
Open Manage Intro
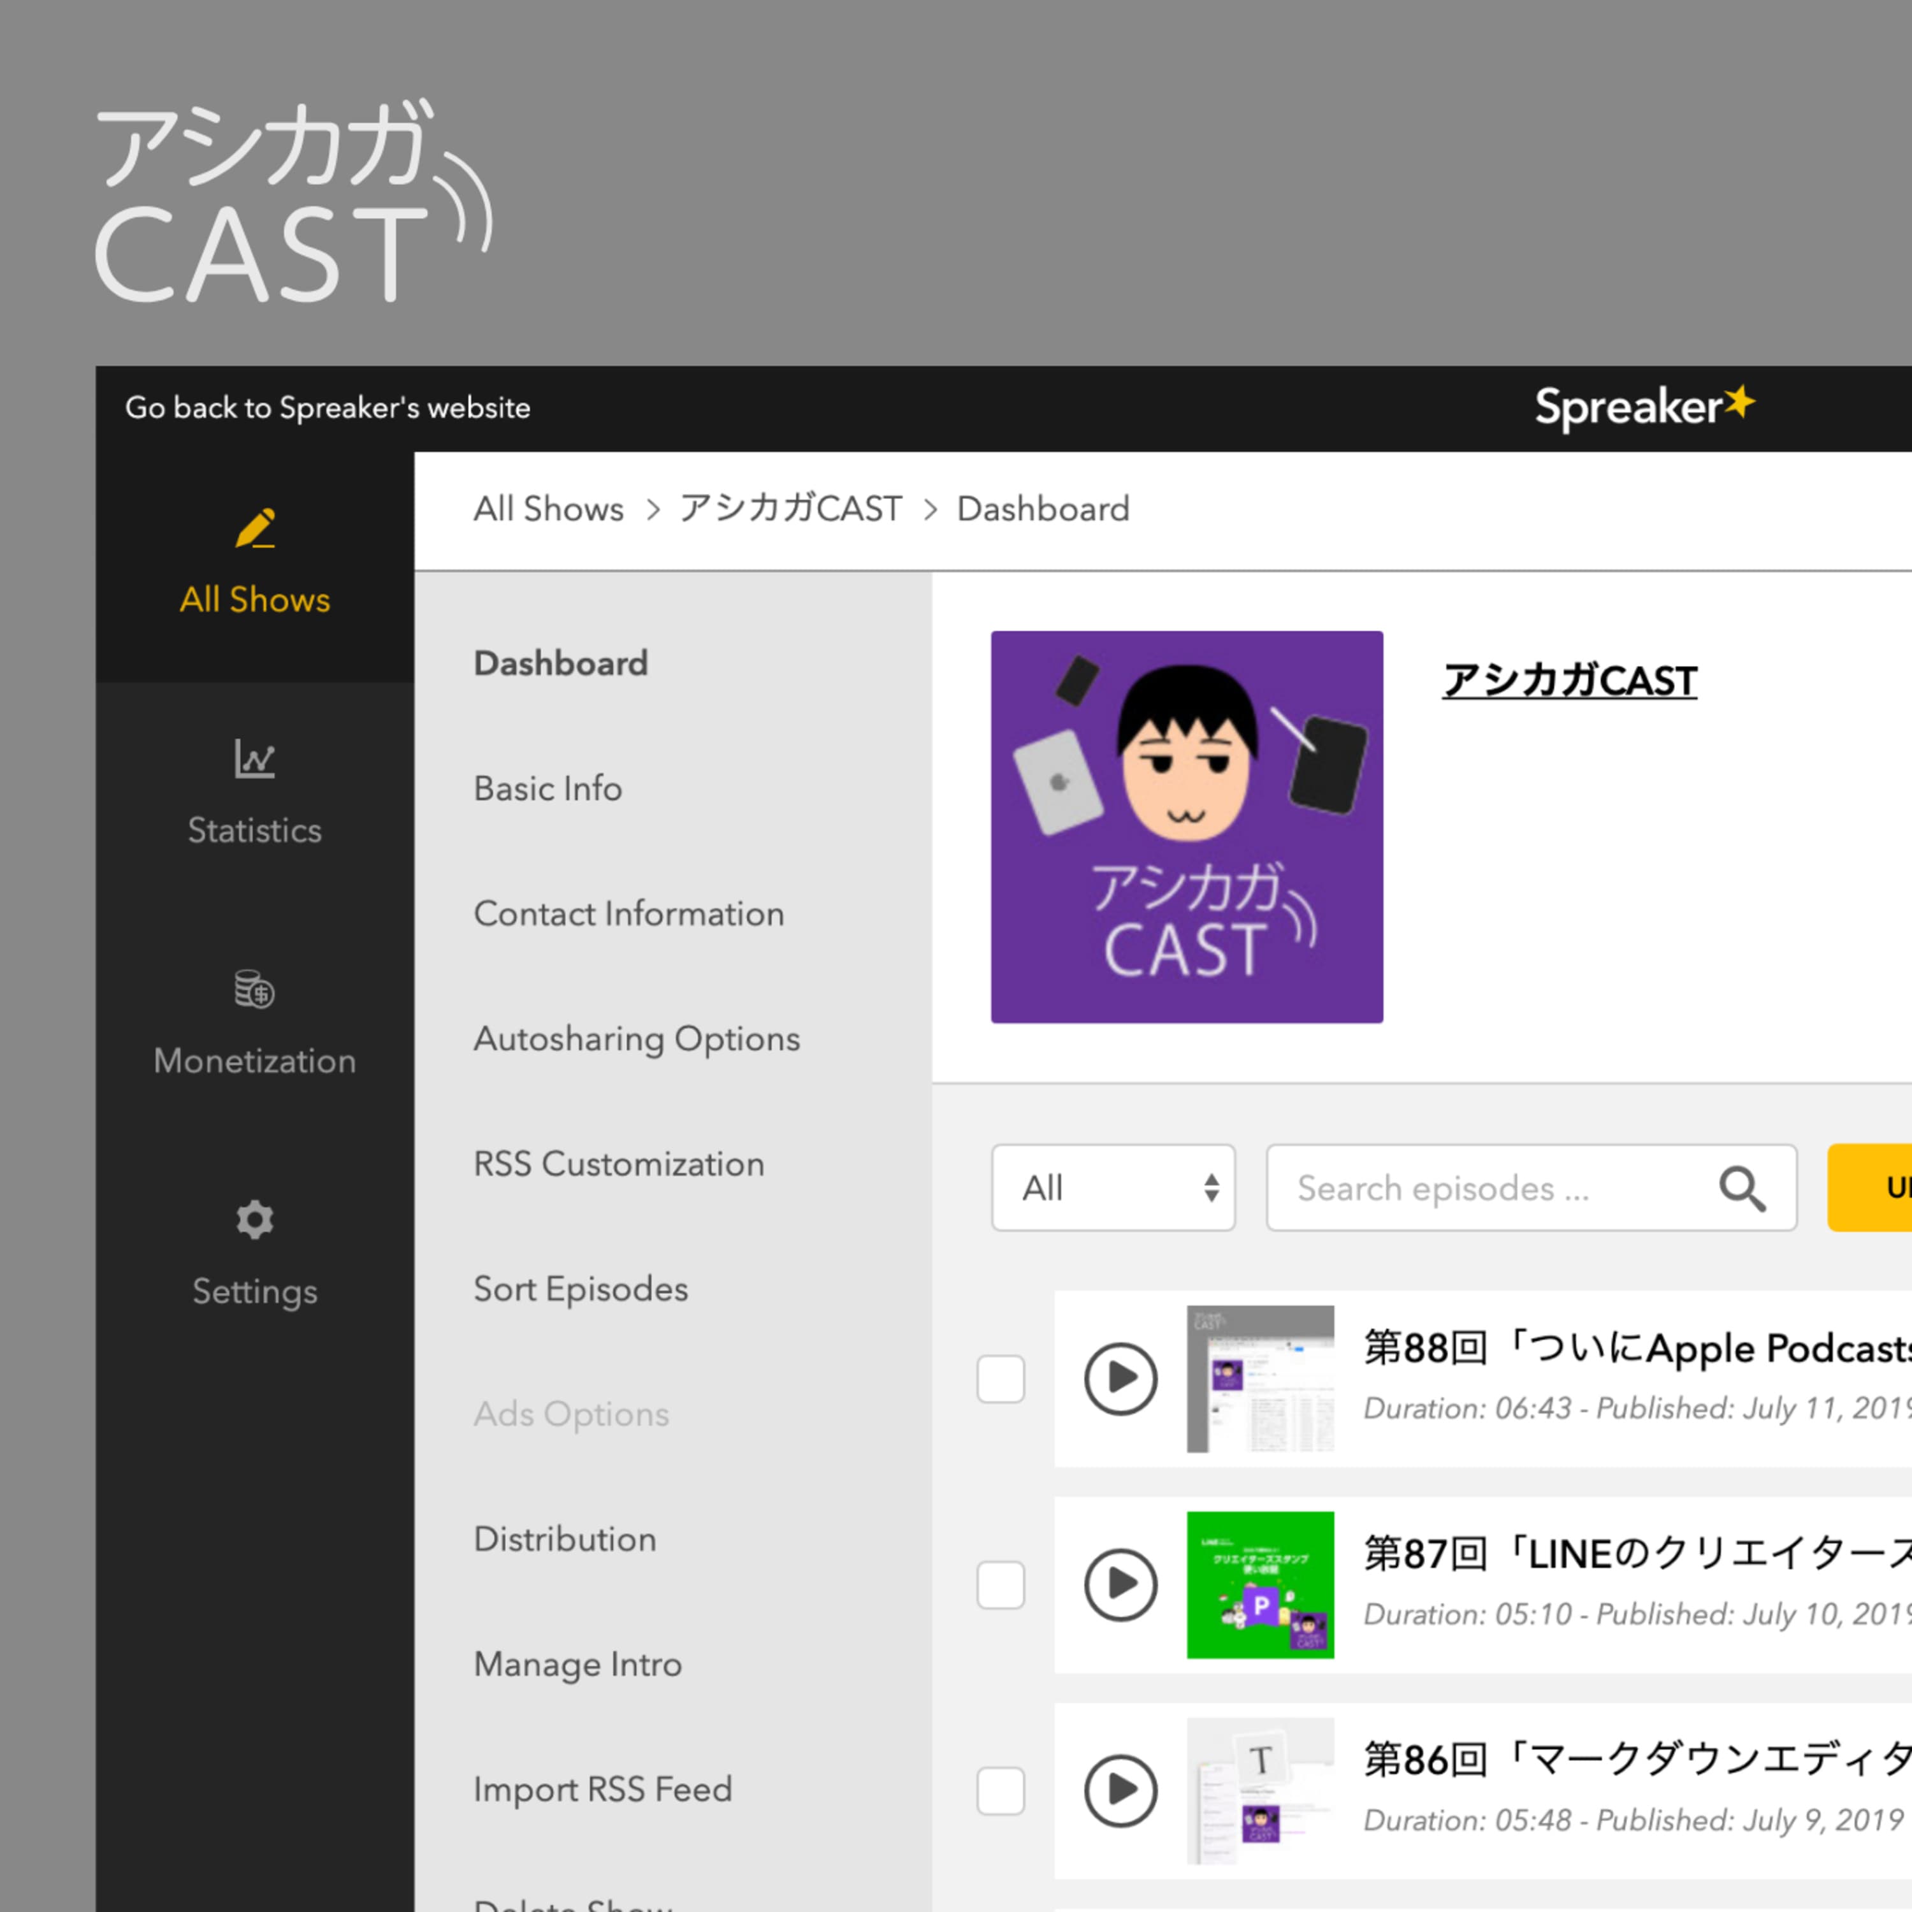578,1665
